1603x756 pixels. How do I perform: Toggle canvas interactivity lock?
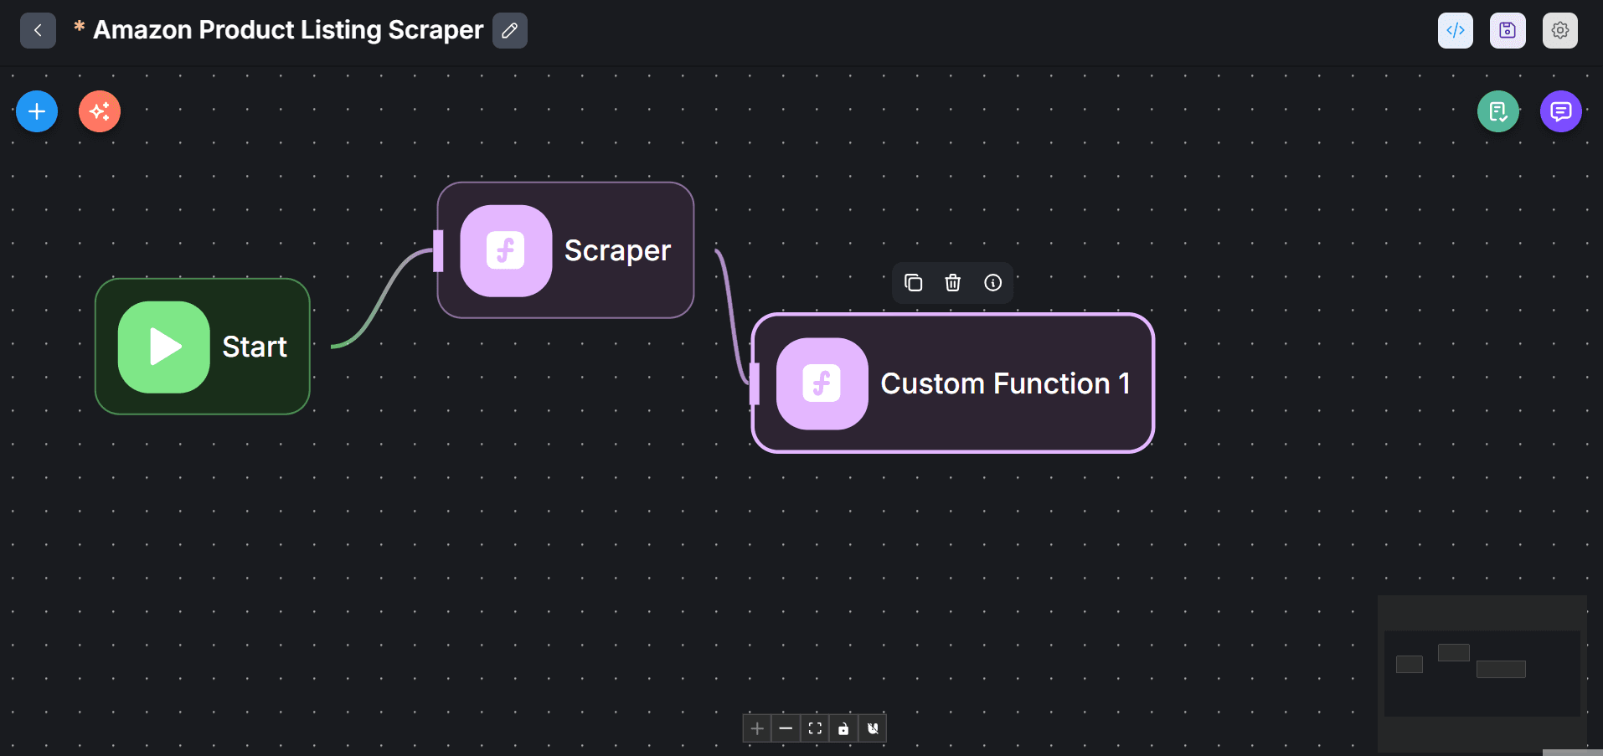click(843, 728)
